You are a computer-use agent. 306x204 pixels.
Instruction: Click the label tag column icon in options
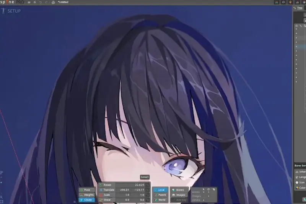click(214, 189)
